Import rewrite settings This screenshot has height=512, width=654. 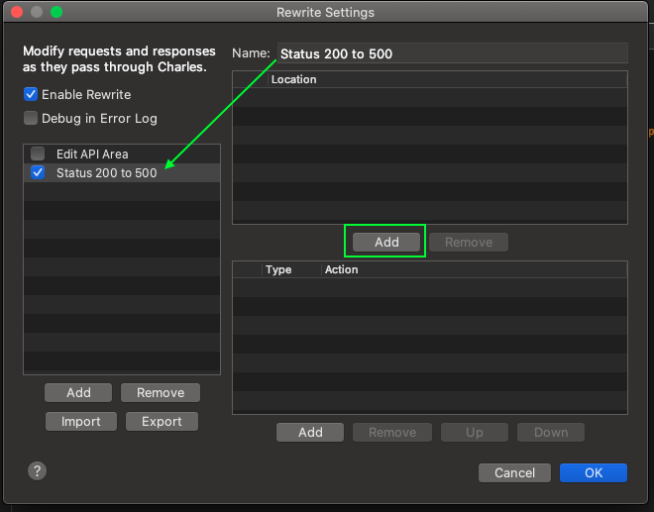pyautogui.click(x=81, y=422)
